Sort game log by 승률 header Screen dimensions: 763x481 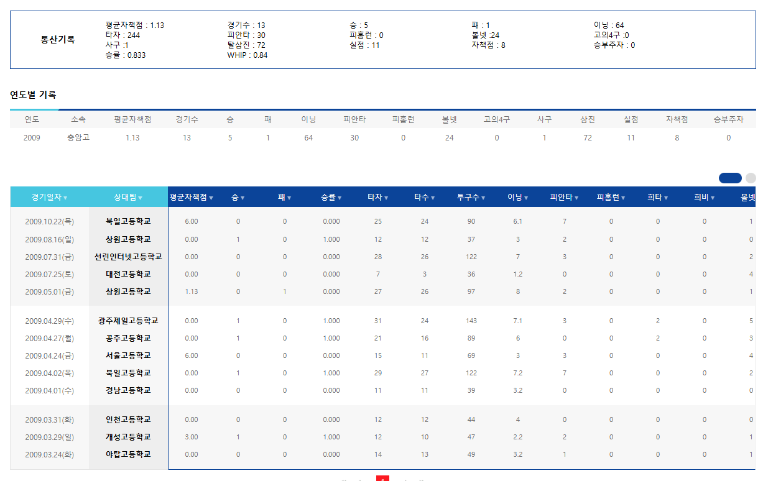(x=331, y=197)
